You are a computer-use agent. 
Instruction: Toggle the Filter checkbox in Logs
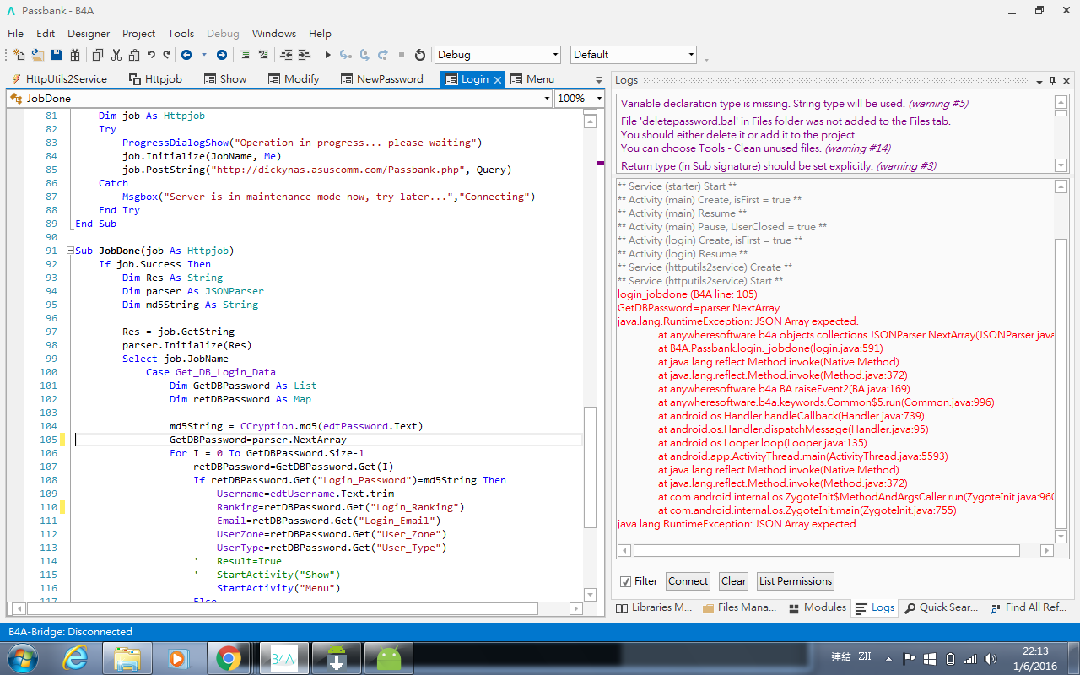tap(625, 581)
